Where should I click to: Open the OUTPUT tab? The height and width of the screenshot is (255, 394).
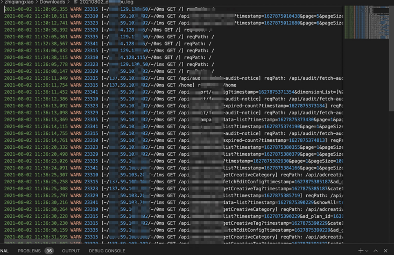[71, 251]
